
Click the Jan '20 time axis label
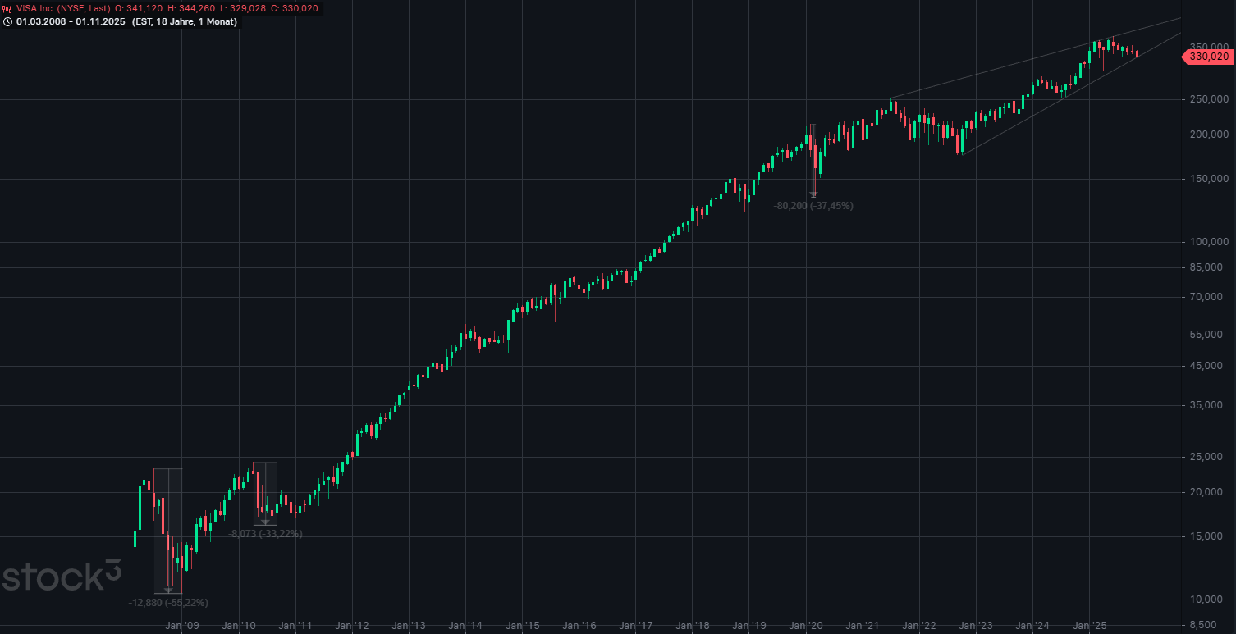pyautogui.click(x=805, y=626)
